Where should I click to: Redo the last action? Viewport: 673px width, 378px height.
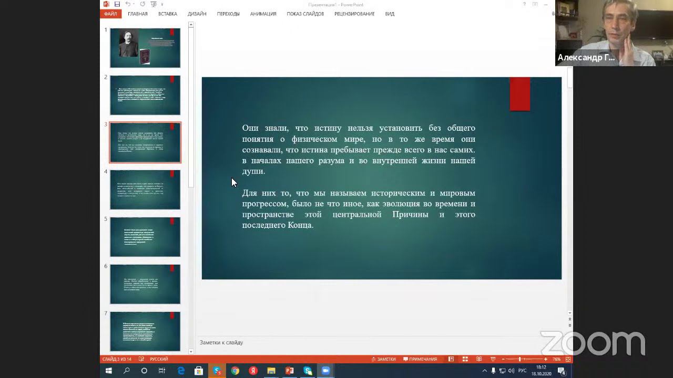point(142,4)
